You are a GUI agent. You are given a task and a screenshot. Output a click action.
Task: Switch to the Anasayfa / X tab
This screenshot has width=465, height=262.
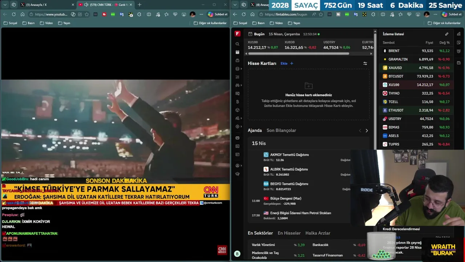coord(47,5)
